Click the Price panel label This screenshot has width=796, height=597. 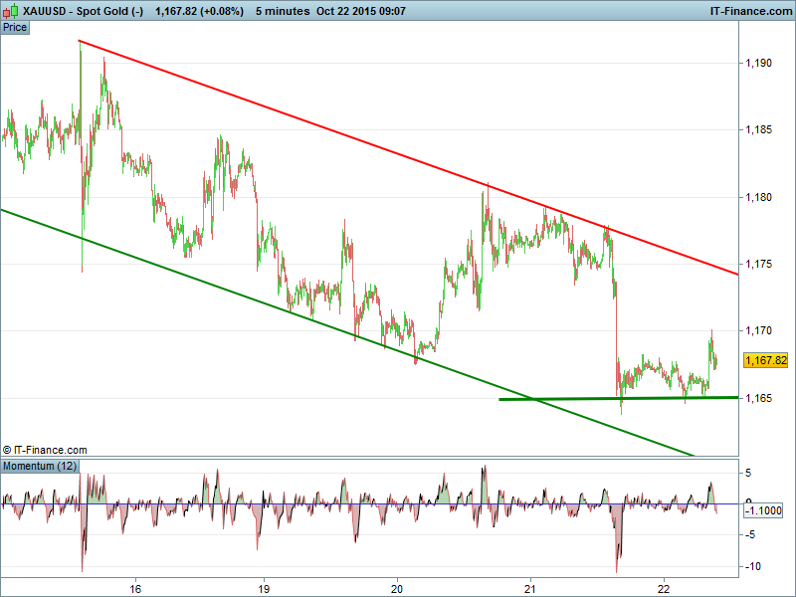pos(16,27)
